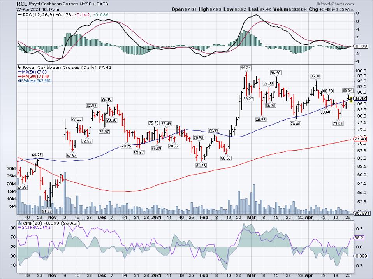Click the purple SCTR-RCL line swatch

19,227
